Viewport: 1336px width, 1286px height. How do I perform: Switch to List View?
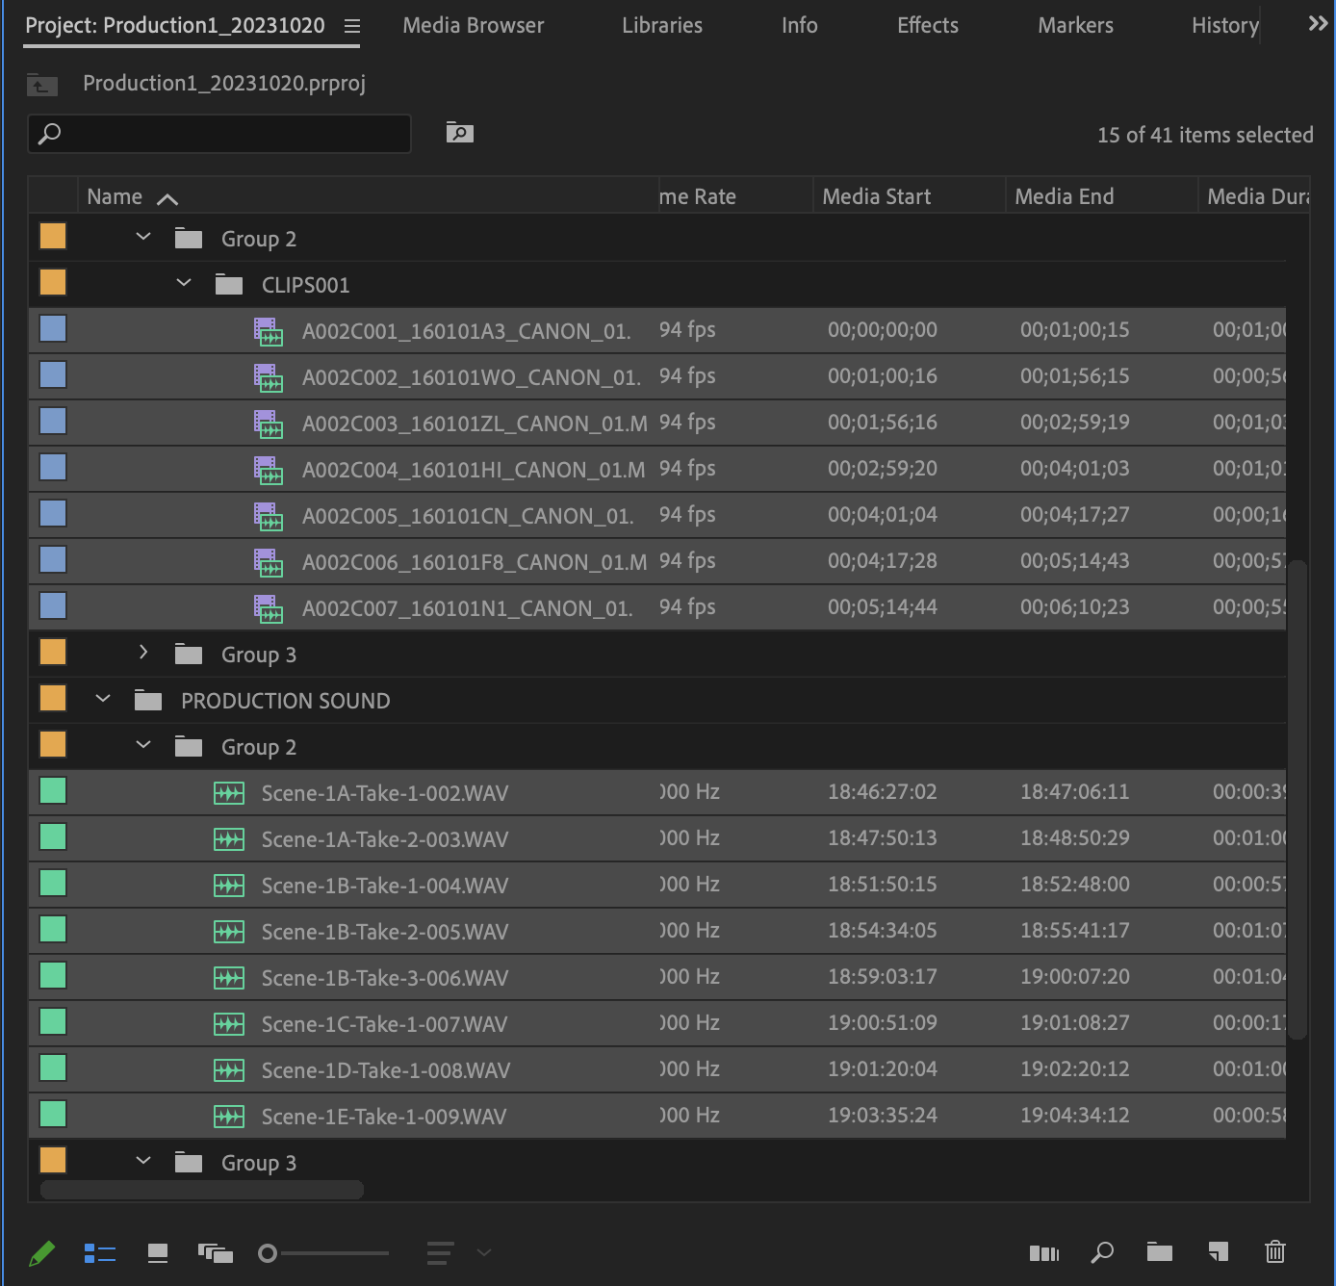[100, 1253]
